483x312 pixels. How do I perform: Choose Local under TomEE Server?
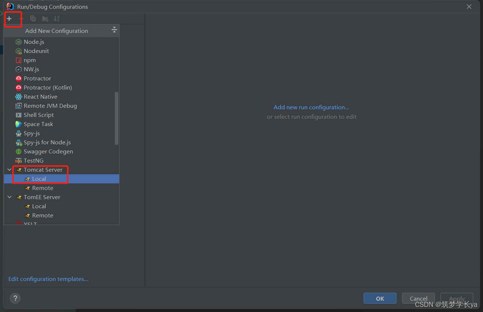pos(61,206)
